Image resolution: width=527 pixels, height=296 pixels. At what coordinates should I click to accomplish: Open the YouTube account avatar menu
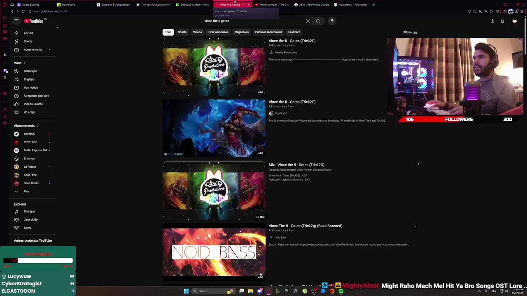pos(514,21)
